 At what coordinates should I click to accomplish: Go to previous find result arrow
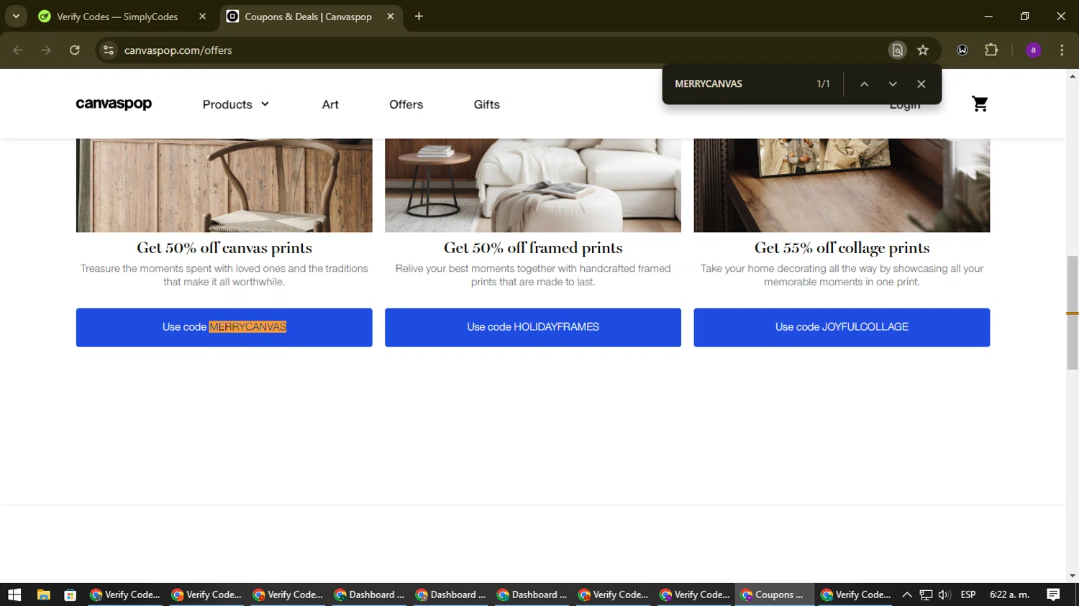click(864, 84)
